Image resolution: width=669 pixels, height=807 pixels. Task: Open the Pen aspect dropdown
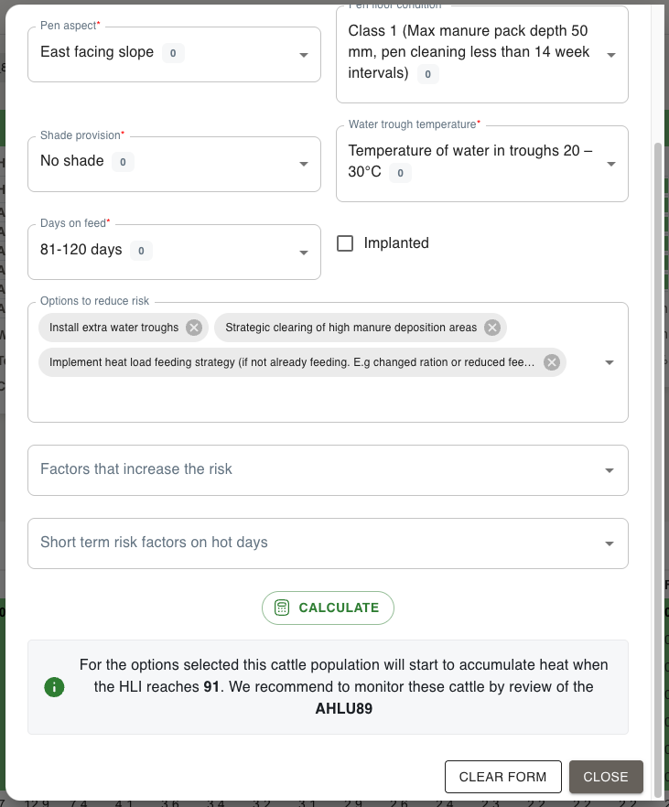coord(303,55)
